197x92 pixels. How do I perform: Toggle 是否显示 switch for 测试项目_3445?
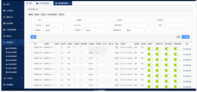[x=150, y=49]
